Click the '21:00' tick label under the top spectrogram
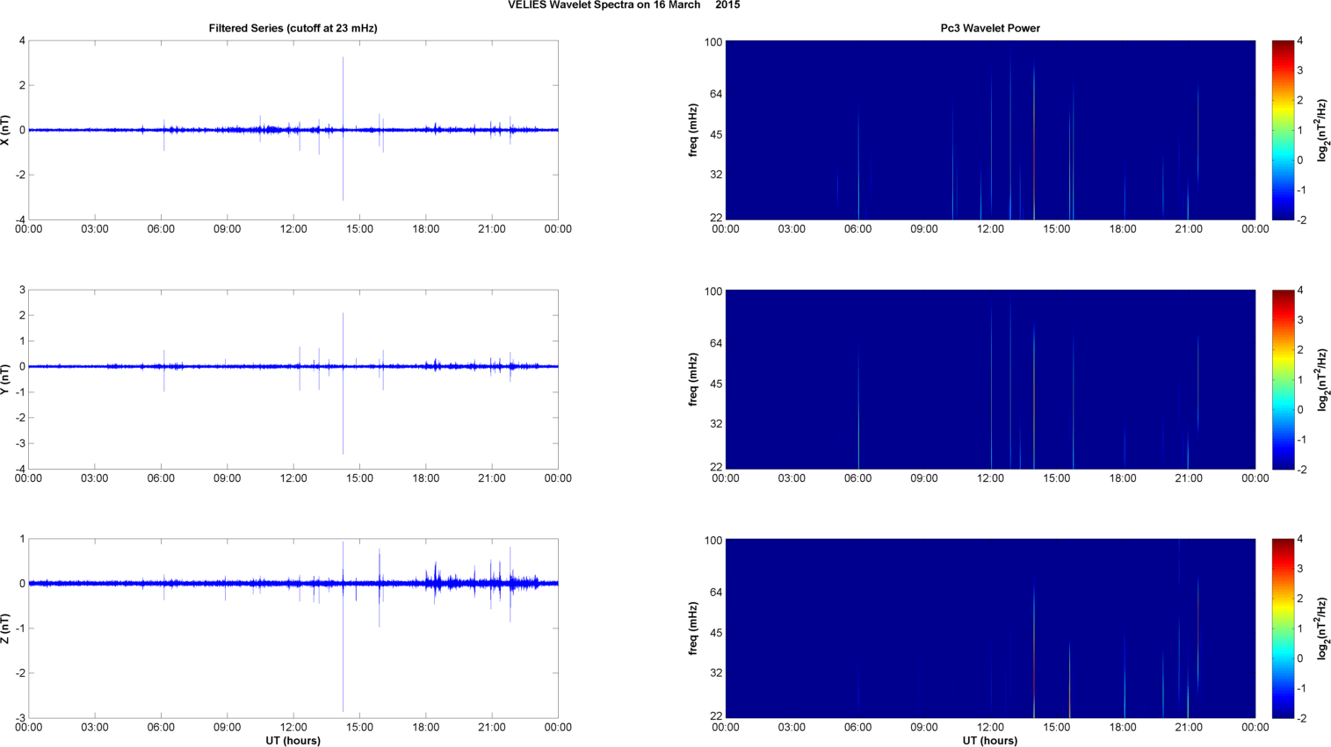 click(x=1189, y=229)
